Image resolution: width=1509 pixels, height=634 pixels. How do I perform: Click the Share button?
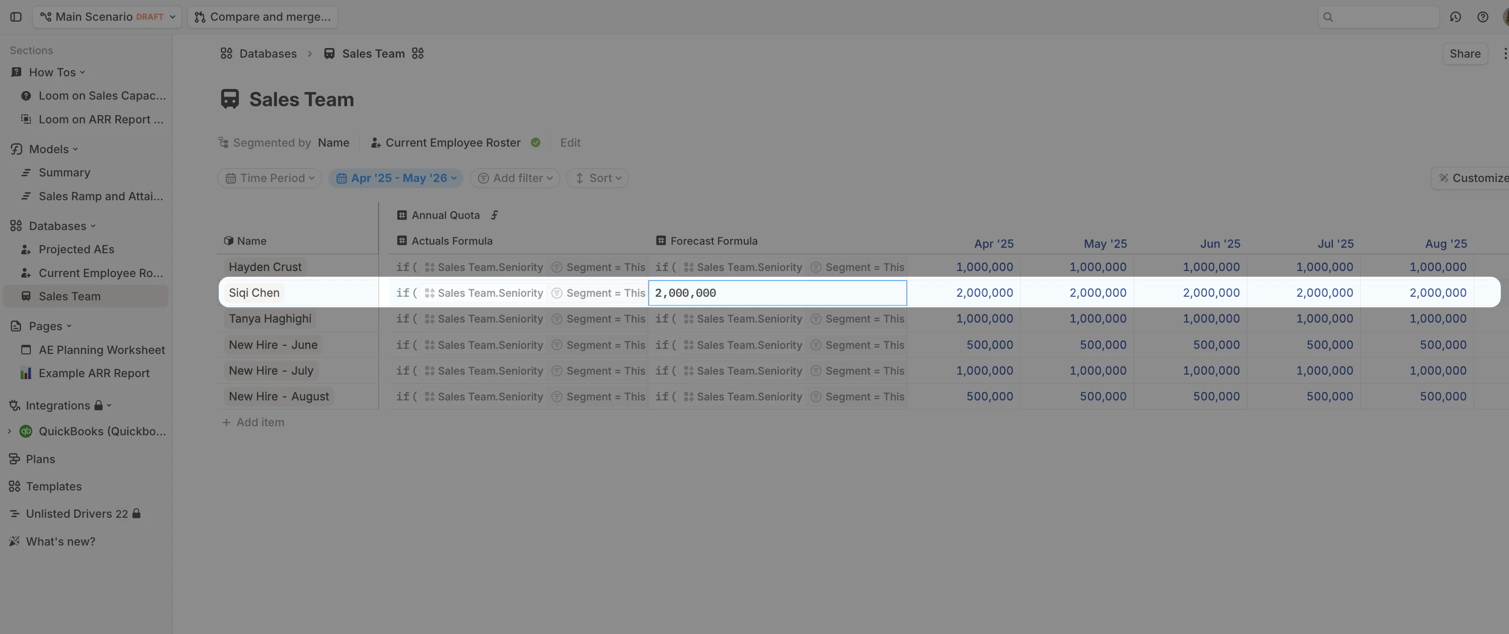pyautogui.click(x=1464, y=54)
